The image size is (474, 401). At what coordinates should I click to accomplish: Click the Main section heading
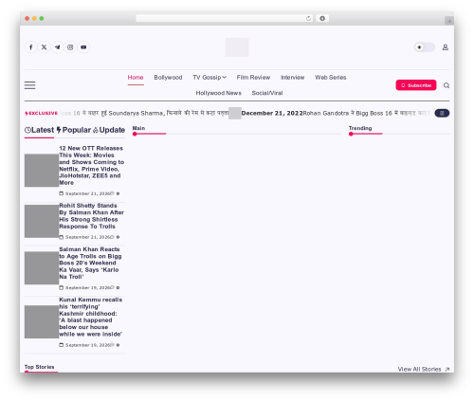tap(138, 128)
